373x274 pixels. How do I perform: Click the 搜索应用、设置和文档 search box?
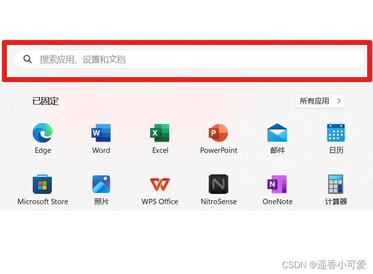click(189, 59)
